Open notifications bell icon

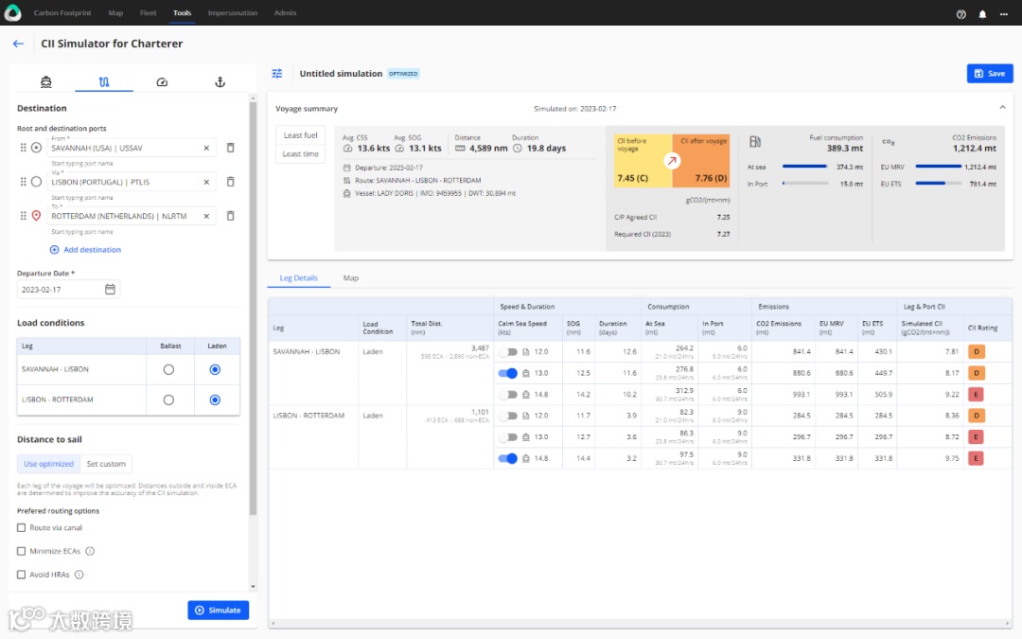[x=982, y=13]
